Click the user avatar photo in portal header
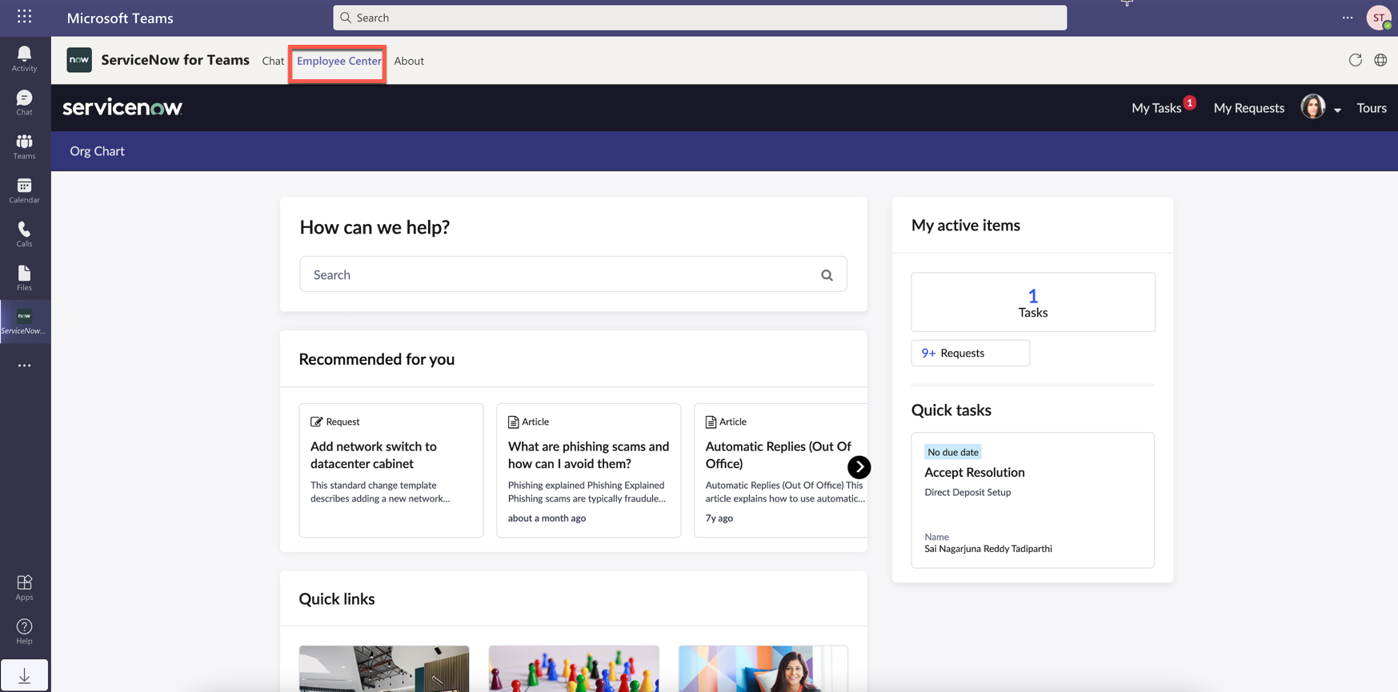The image size is (1398, 692). (1313, 106)
